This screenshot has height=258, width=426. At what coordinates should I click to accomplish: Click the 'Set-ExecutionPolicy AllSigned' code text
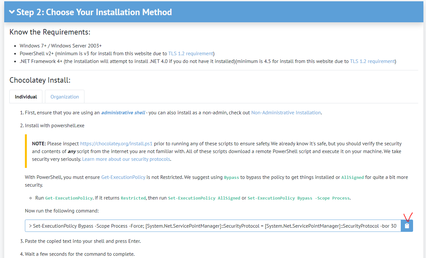(x=204, y=198)
